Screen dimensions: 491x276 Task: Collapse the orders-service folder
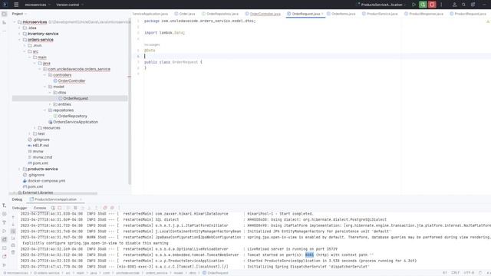(x=20, y=40)
